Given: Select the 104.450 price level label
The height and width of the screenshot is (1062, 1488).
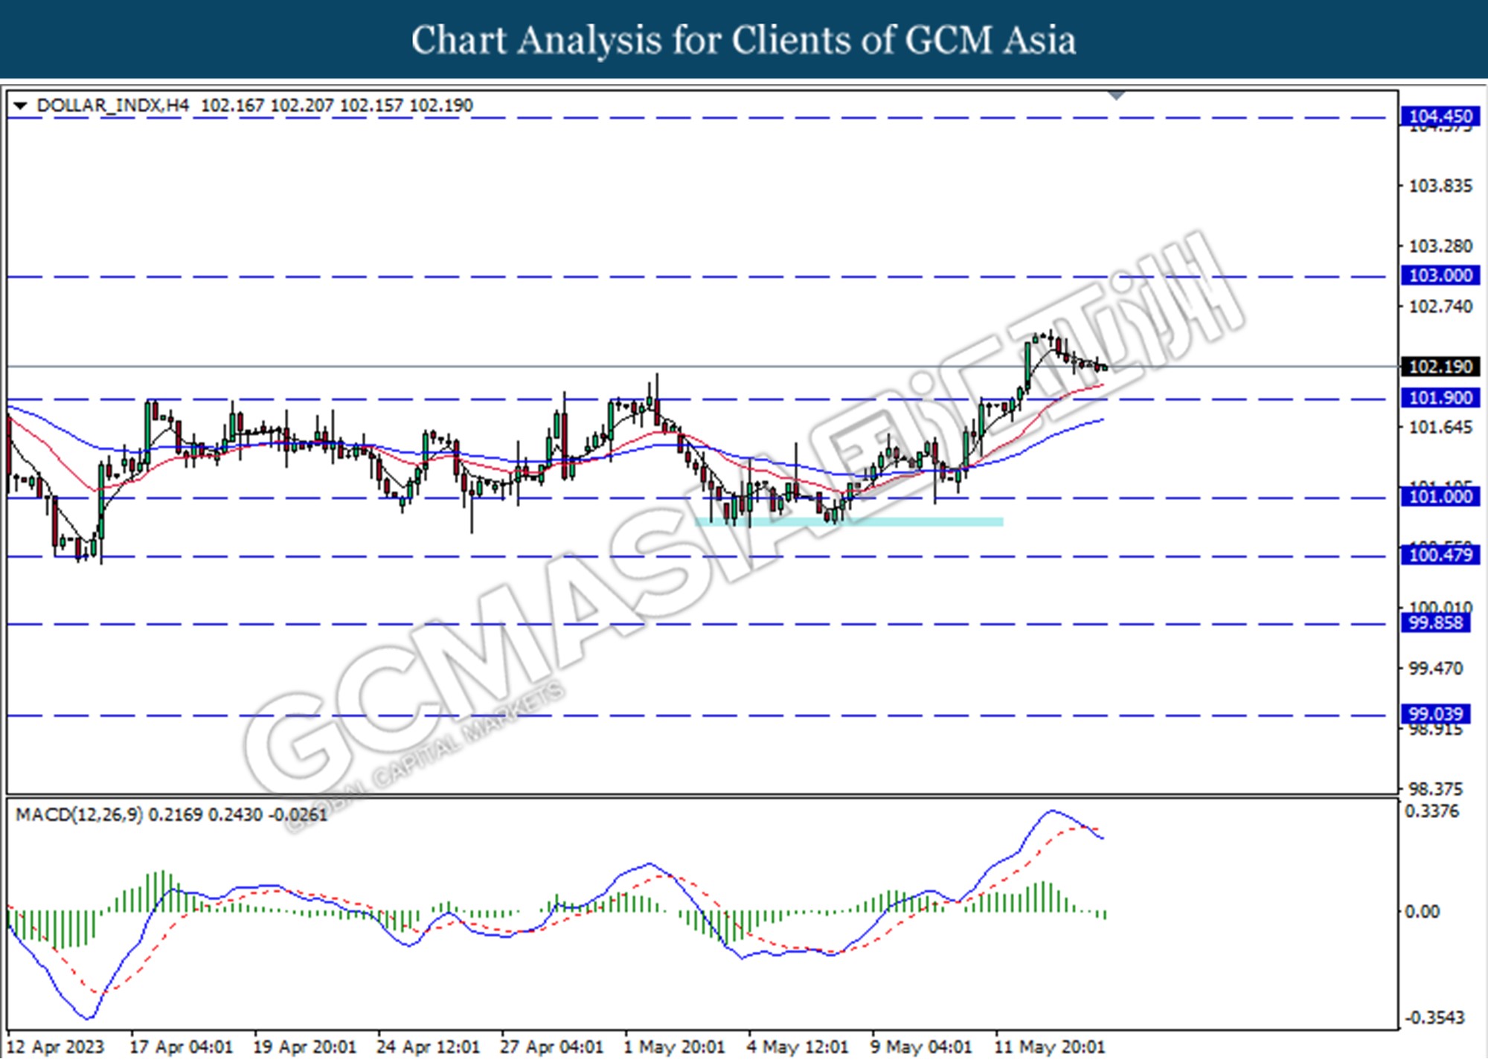Looking at the screenshot, I should coord(1440,116).
